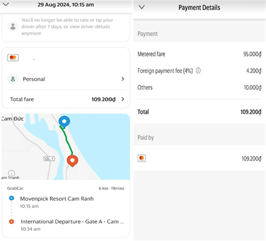Click the 29 Aug 2024, 10:15 am header
266x241 pixels.
click(66, 5)
